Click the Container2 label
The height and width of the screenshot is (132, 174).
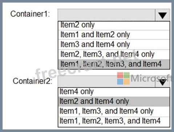[33, 81]
